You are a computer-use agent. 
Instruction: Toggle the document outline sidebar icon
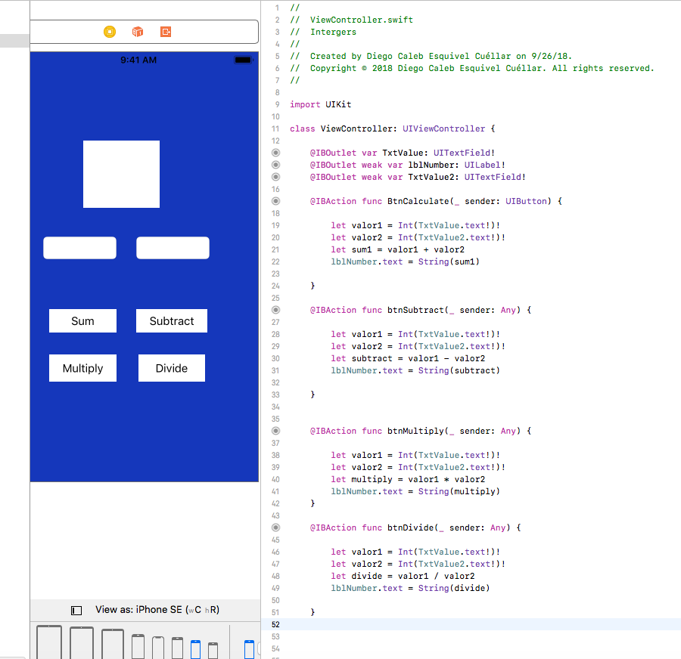[76, 611]
